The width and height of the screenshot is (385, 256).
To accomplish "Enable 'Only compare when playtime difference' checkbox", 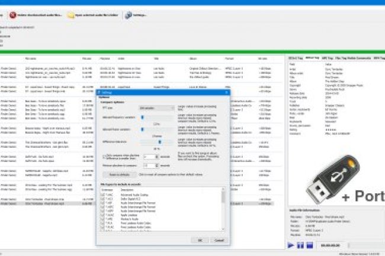I will [104, 156].
